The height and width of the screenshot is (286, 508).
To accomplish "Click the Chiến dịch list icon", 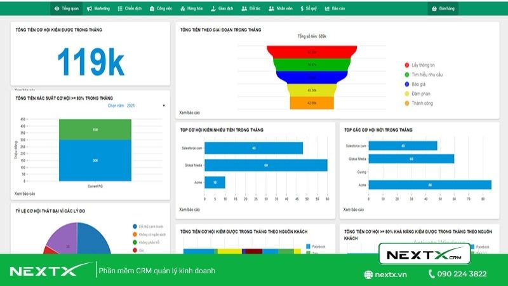I will point(121,9).
